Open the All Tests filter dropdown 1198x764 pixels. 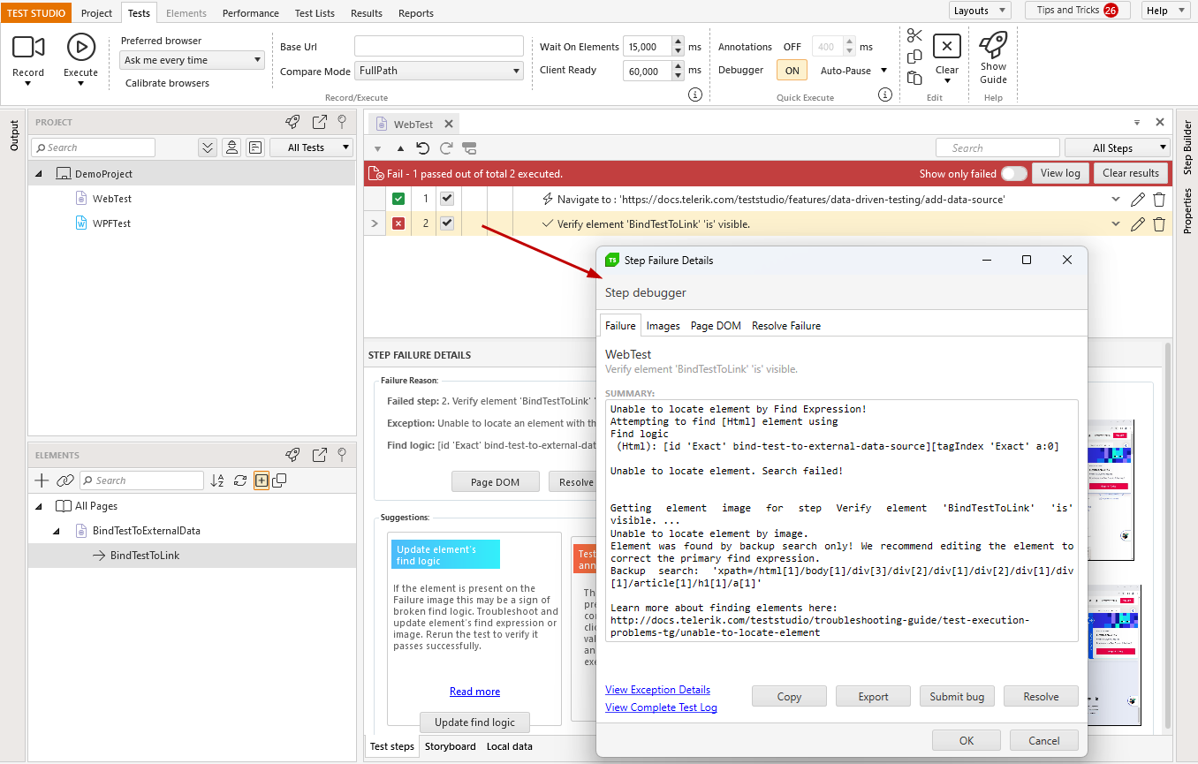pyautogui.click(x=311, y=148)
